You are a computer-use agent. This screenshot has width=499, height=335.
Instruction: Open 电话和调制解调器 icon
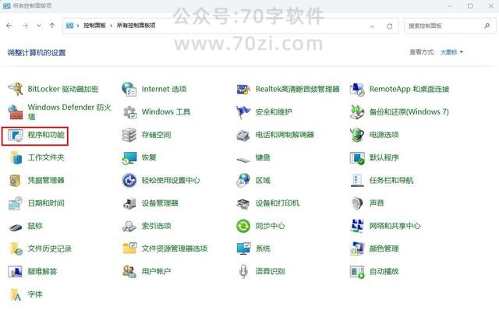243,135
